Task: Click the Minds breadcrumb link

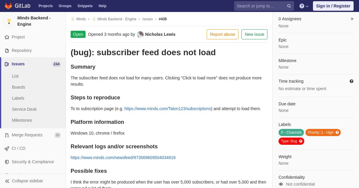Action: tap(81, 19)
